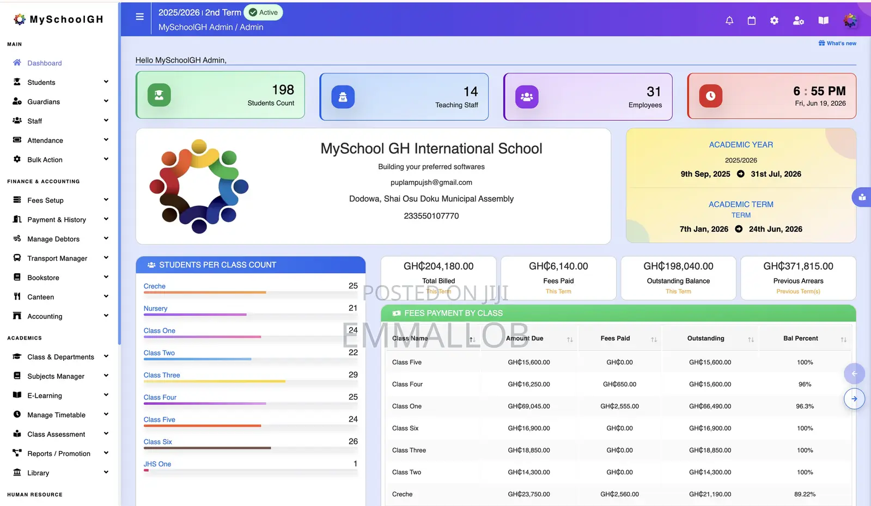871x506 pixels.
Task: Click the Manage Timetable clock icon
Action: point(17,415)
